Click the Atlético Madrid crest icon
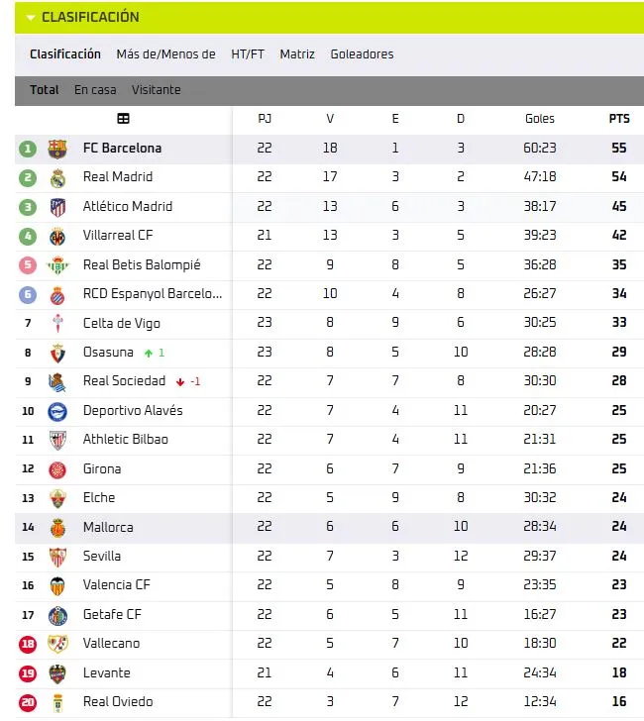 click(x=57, y=207)
